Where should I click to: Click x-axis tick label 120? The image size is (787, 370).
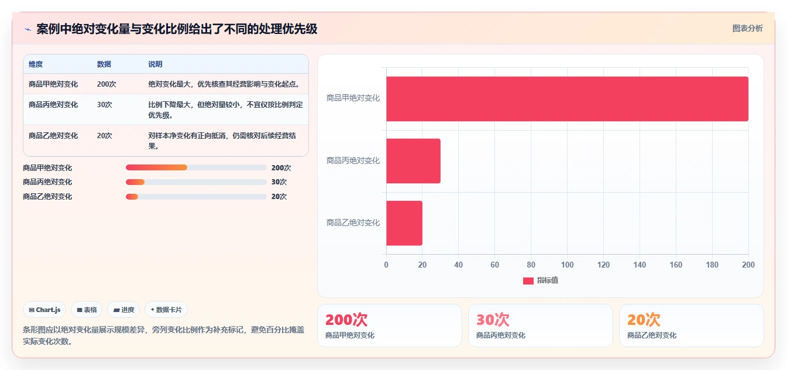point(603,265)
